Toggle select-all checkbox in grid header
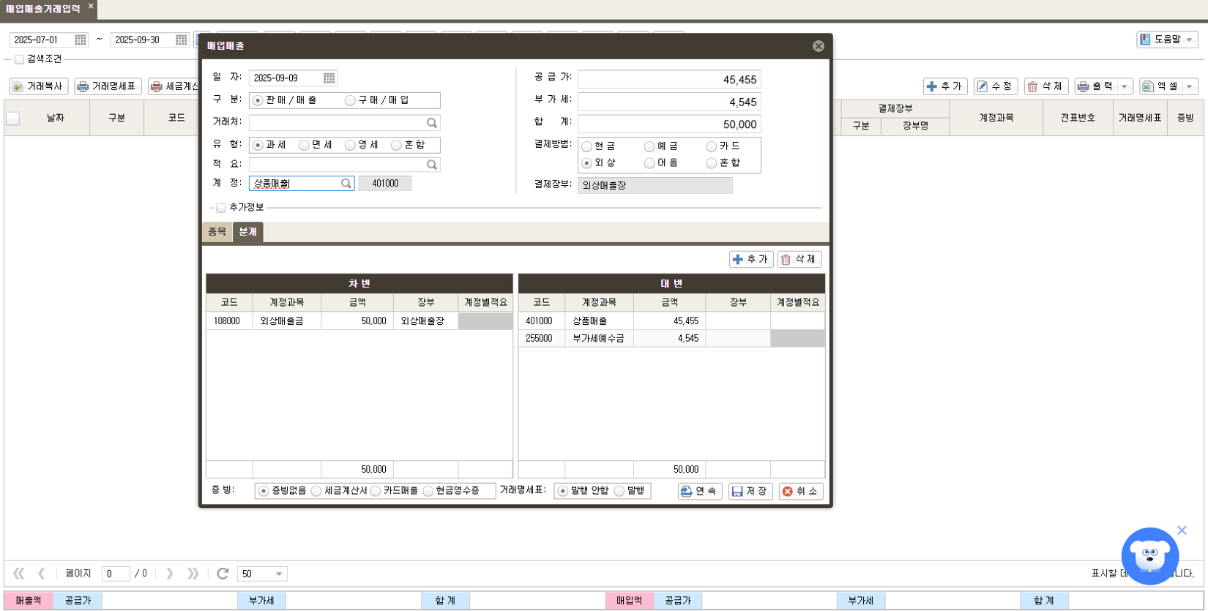 [x=13, y=119]
